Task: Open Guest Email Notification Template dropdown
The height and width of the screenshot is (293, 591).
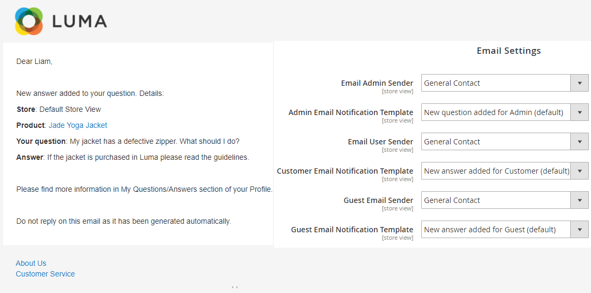Action: click(x=505, y=230)
